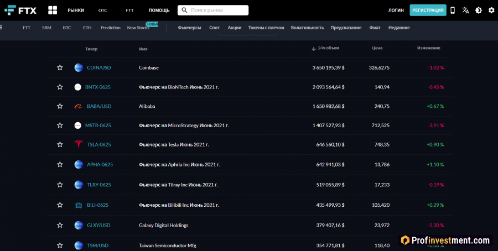The width and height of the screenshot is (498, 251).
Task: Switch to the Предсказание tab
Action: (x=346, y=28)
